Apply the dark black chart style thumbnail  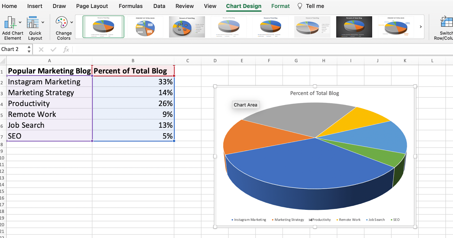tap(354, 27)
